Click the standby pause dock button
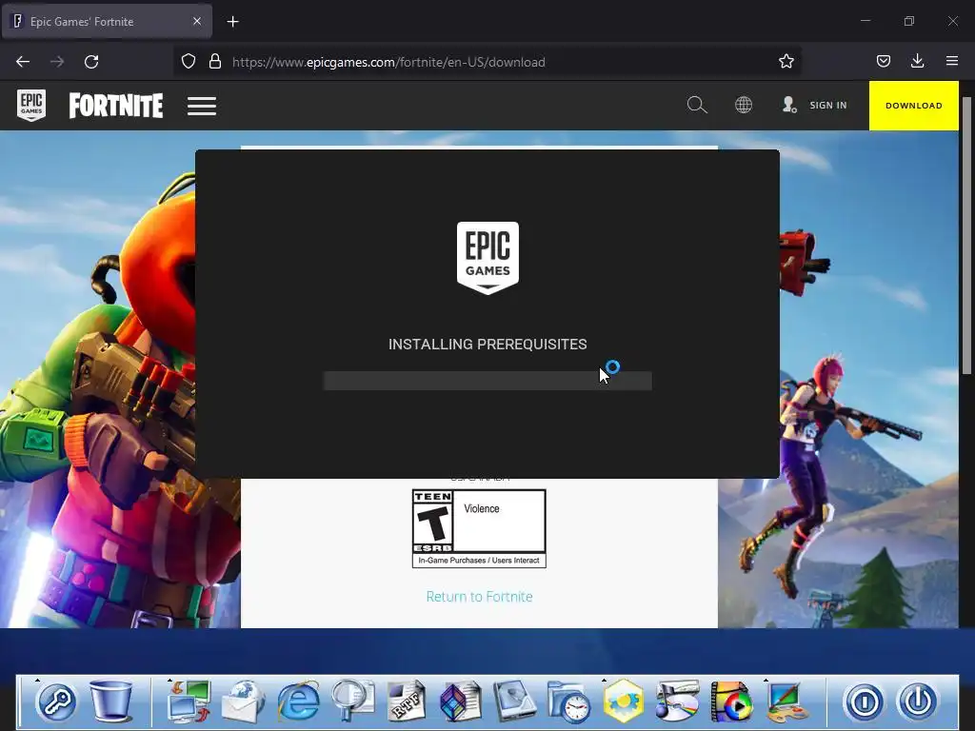Viewport: 975px width, 731px height. point(864,701)
